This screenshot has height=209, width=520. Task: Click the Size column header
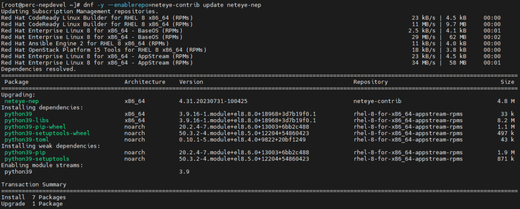click(507, 82)
